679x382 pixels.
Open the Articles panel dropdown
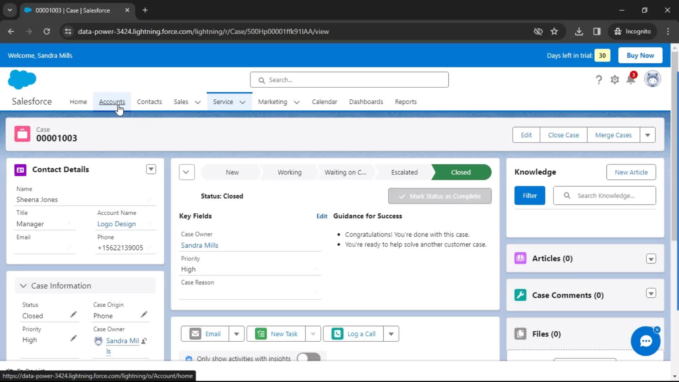(x=651, y=259)
